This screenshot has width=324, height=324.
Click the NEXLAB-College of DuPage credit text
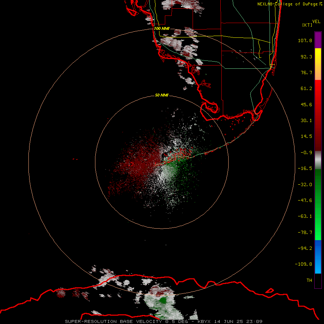point(287,4)
